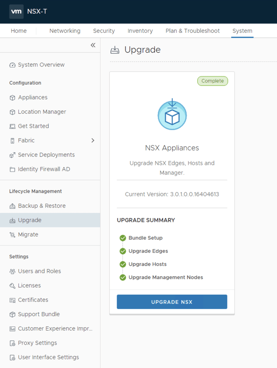Click the System Overview gauge icon

tap(13, 65)
